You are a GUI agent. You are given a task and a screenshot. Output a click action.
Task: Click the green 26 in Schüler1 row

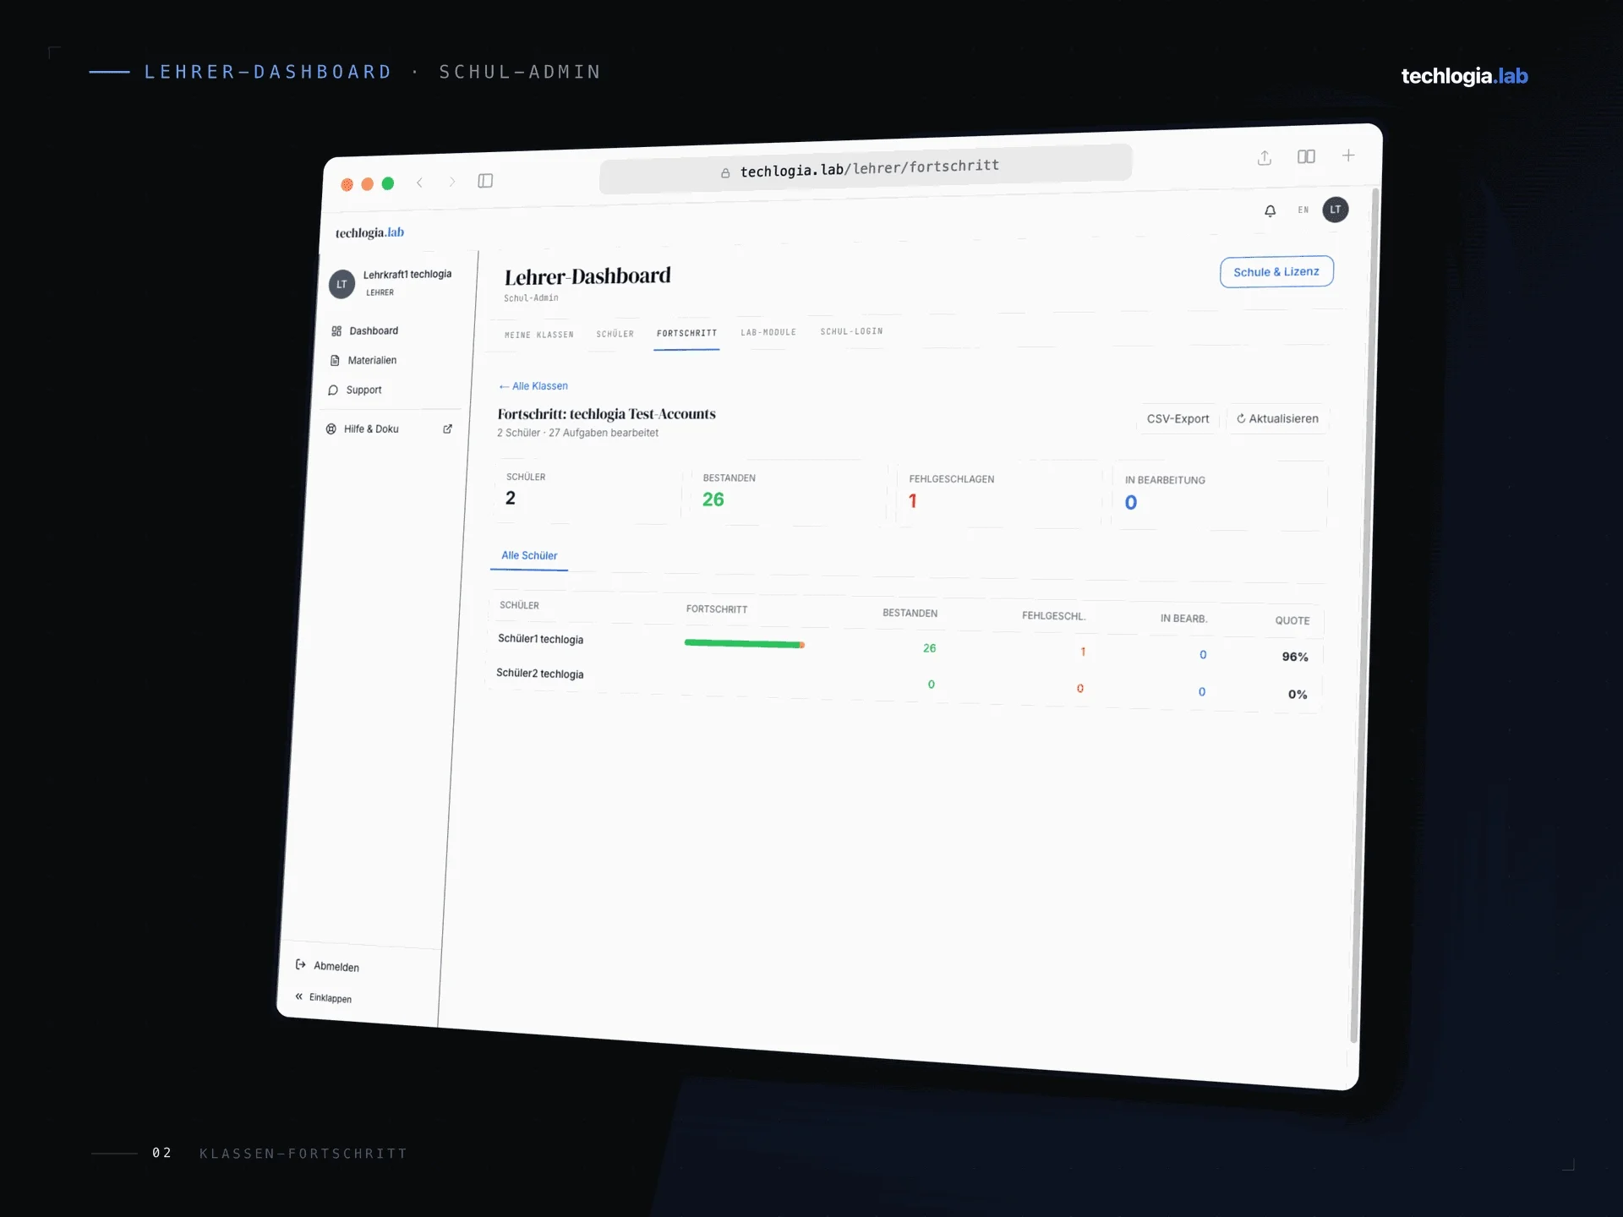click(929, 648)
